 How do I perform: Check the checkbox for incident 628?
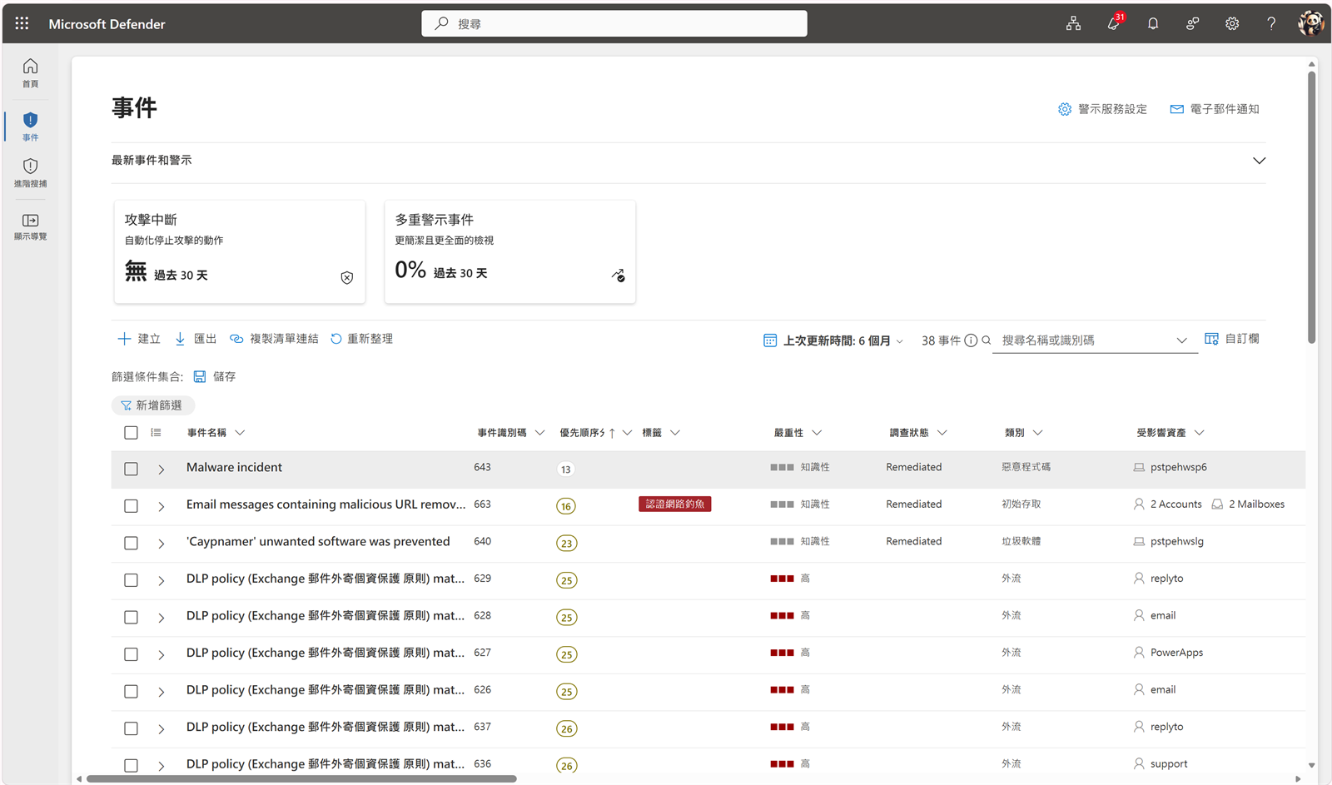(131, 618)
